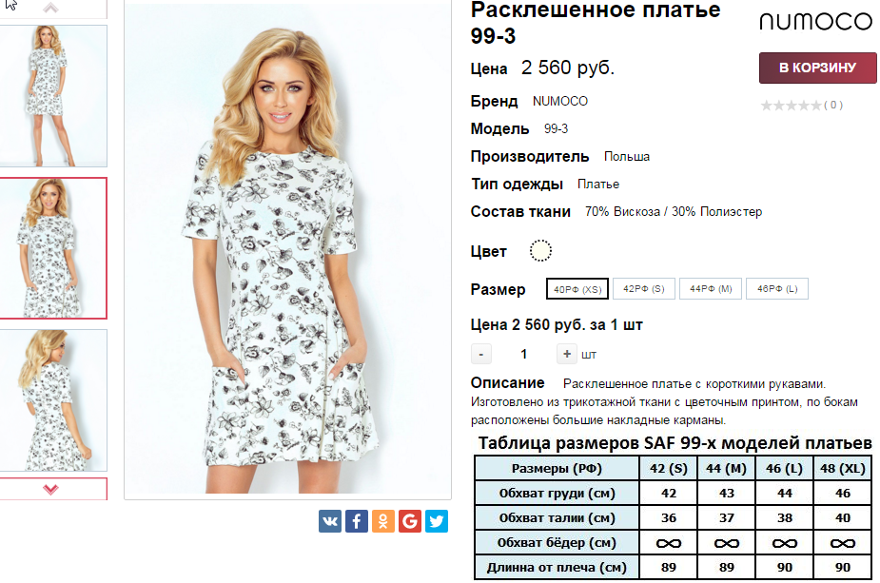Open the first full-length dress thumbnail

click(x=50, y=95)
